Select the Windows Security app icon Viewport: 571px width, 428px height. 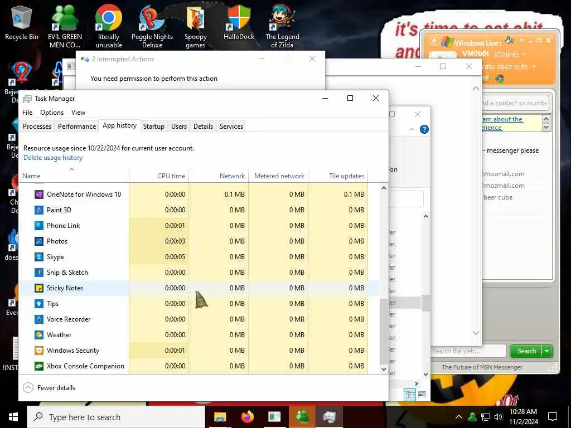coord(39,351)
